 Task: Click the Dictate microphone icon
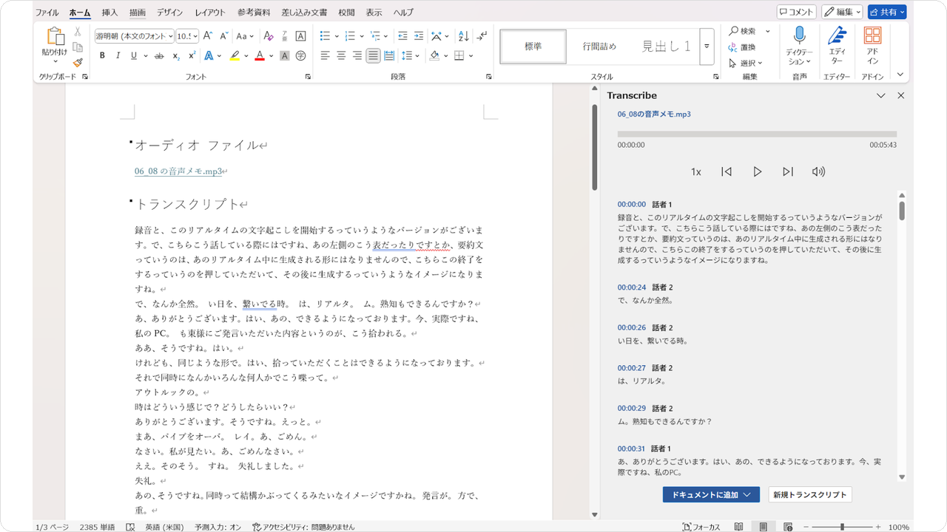click(799, 35)
